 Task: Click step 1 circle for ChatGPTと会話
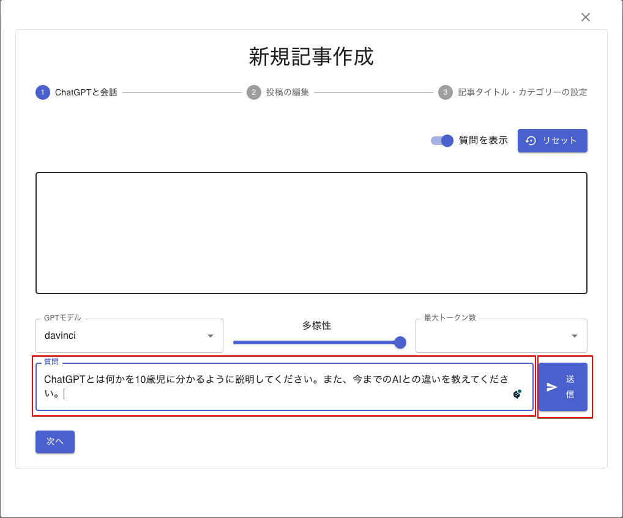pos(43,92)
